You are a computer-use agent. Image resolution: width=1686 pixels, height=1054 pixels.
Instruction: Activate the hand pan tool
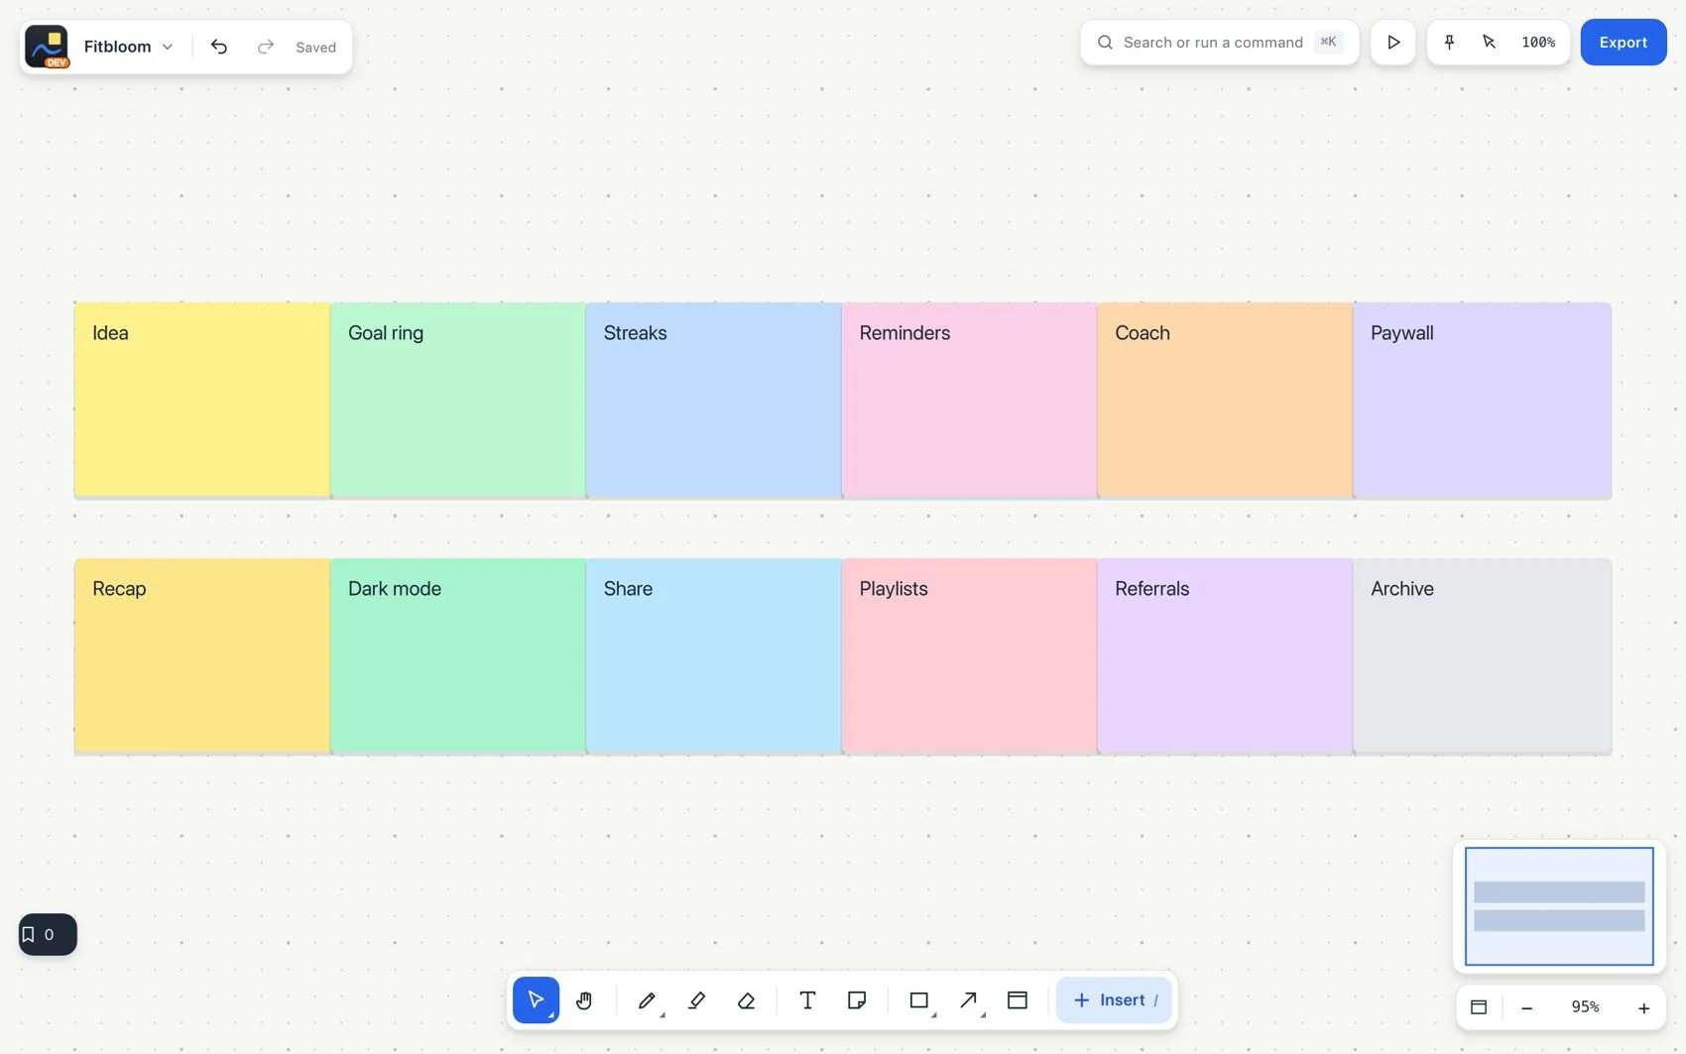pyautogui.click(x=584, y=999)
